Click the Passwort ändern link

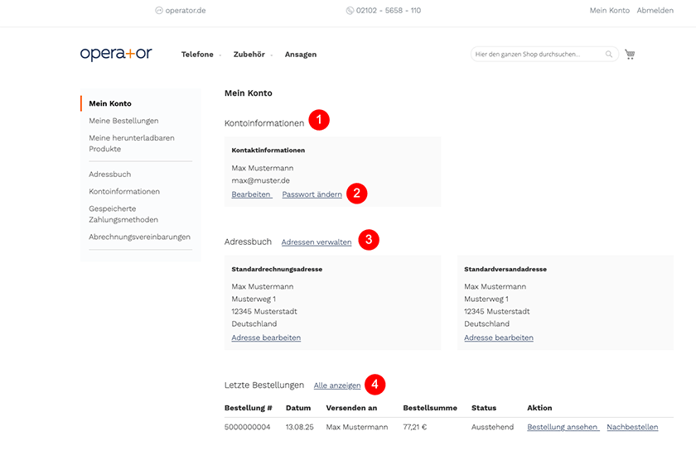[x=312, y=194]
